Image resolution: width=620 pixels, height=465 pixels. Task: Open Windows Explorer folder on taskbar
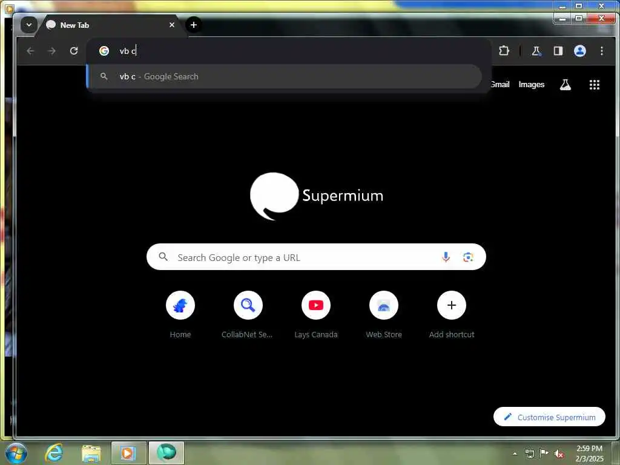(x=91, y=453)
